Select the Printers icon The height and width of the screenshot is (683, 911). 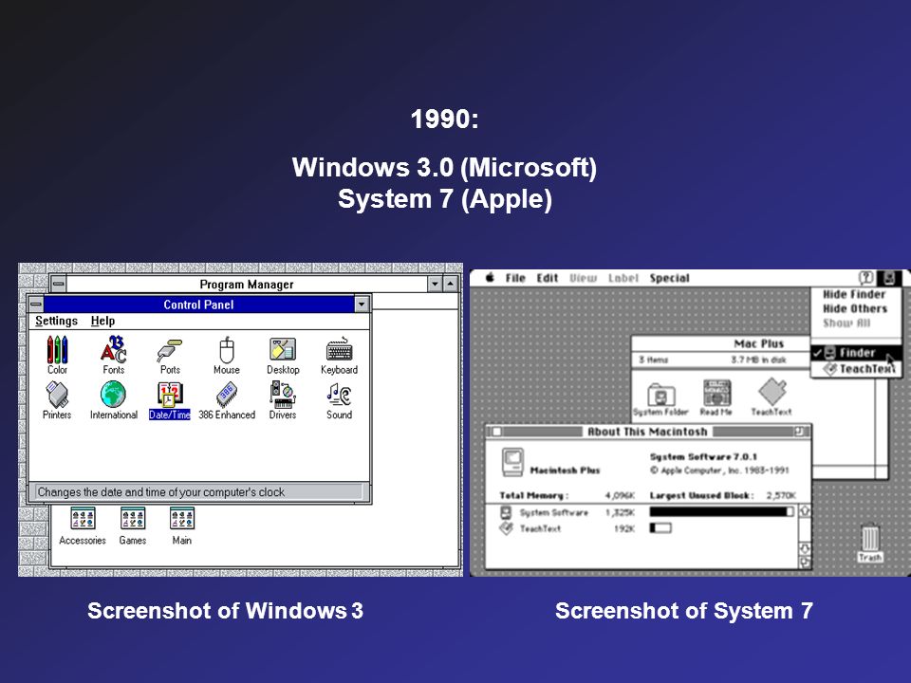click(57, 400)
